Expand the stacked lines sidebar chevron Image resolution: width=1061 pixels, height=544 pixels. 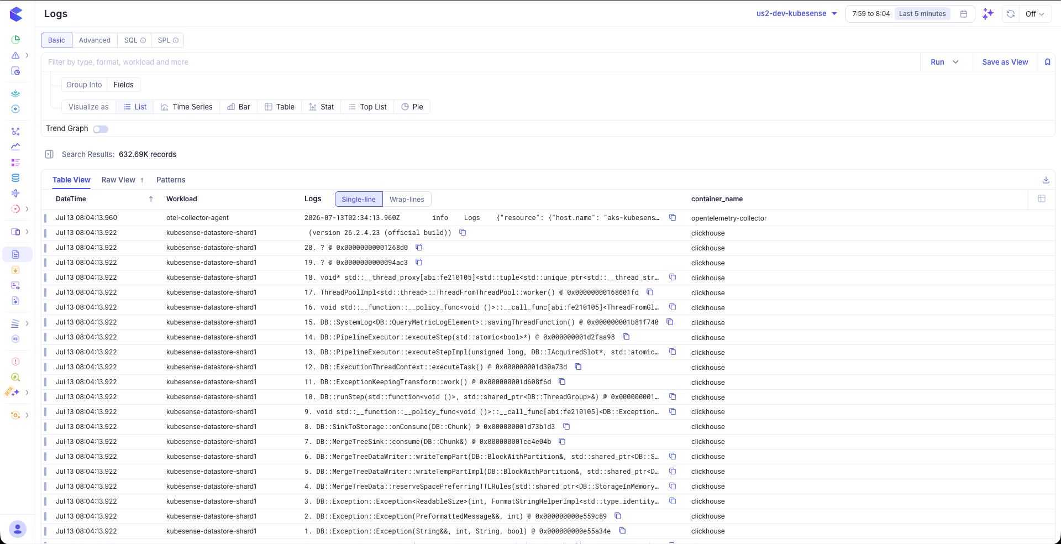click(x=27, y=323)
